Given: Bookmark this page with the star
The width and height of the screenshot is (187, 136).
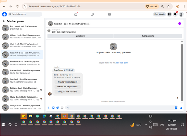Looking at the screenshot, I should point(168,6).
